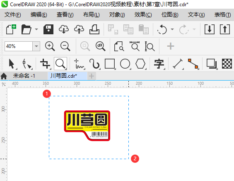Click the Zoom Out magnifier
Screen dimensions: 234x181
pyautogui.click(x=65, y=46)
